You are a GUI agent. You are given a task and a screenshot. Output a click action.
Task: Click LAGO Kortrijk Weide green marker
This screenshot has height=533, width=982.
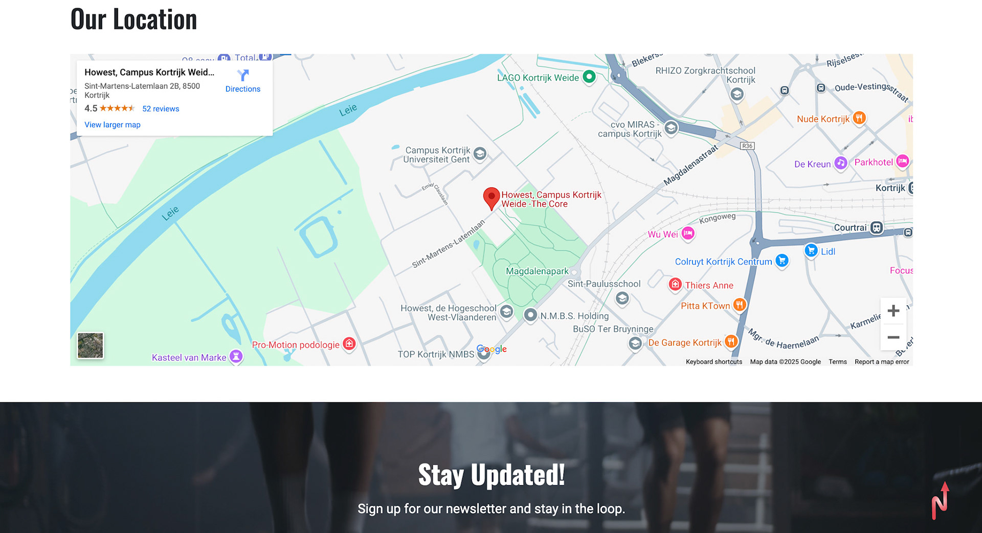click(589, 77)
